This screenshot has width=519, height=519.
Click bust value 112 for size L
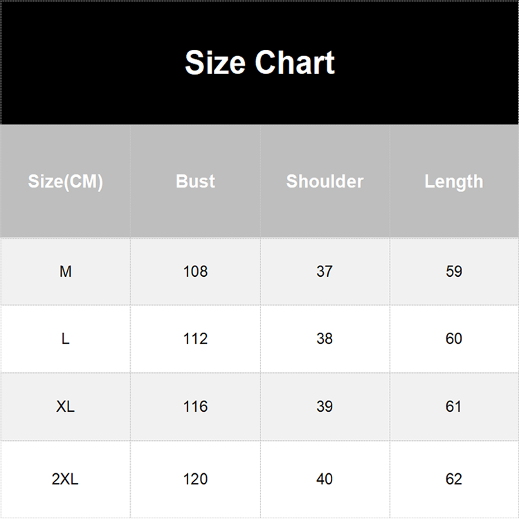(x=195, y=339)
